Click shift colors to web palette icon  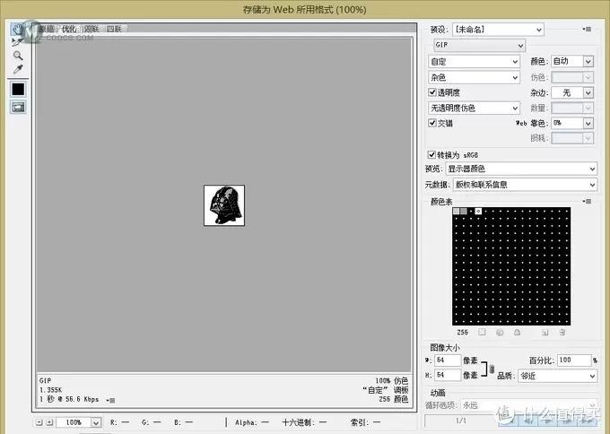500,332
